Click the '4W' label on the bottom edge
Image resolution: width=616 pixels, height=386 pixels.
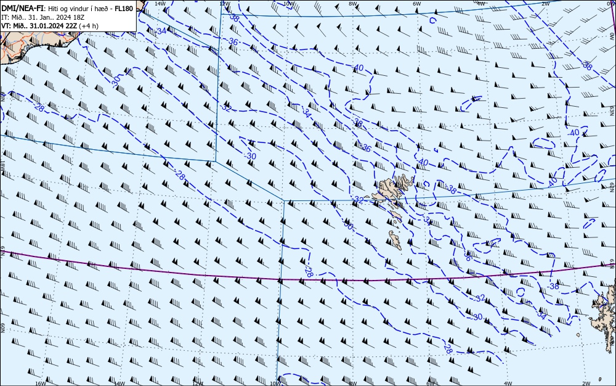tap(508, 383)
